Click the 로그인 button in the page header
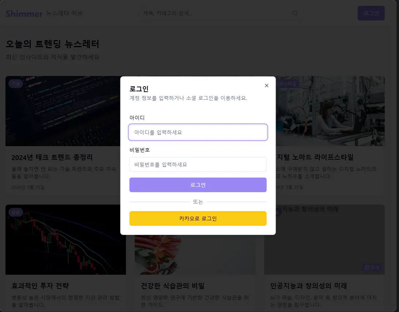This screenshot has width=399, height=312. click(x=371, y=13)
